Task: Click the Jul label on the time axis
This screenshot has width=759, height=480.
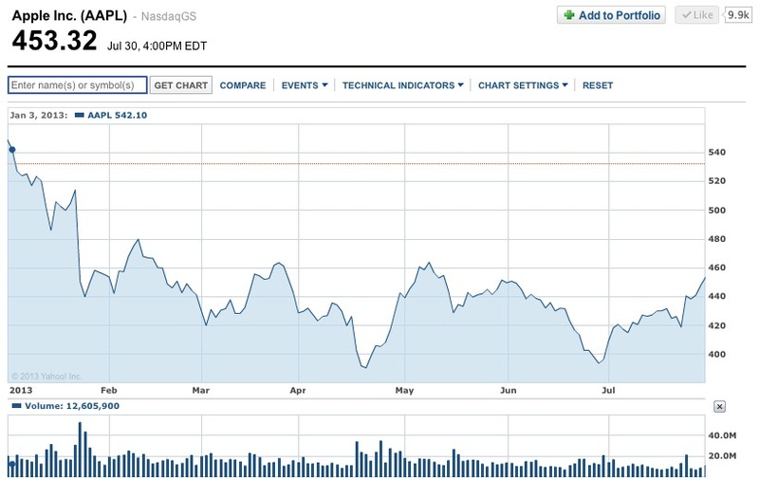Action: click(x=608, y=390)
